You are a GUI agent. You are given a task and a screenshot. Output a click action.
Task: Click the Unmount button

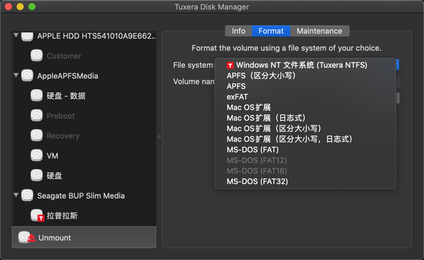click(84, 237)
